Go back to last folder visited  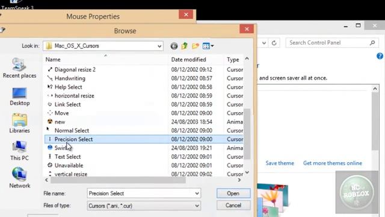174,46
